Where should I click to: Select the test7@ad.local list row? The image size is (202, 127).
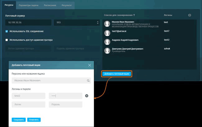149,33
